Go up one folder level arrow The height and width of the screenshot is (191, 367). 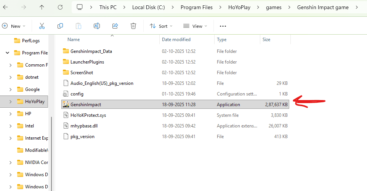tap(42, 7)
